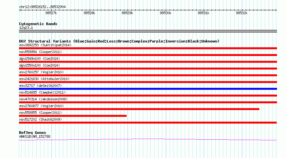
Task: Click the short red bar under nsv559955
Action: pos(73,116)
